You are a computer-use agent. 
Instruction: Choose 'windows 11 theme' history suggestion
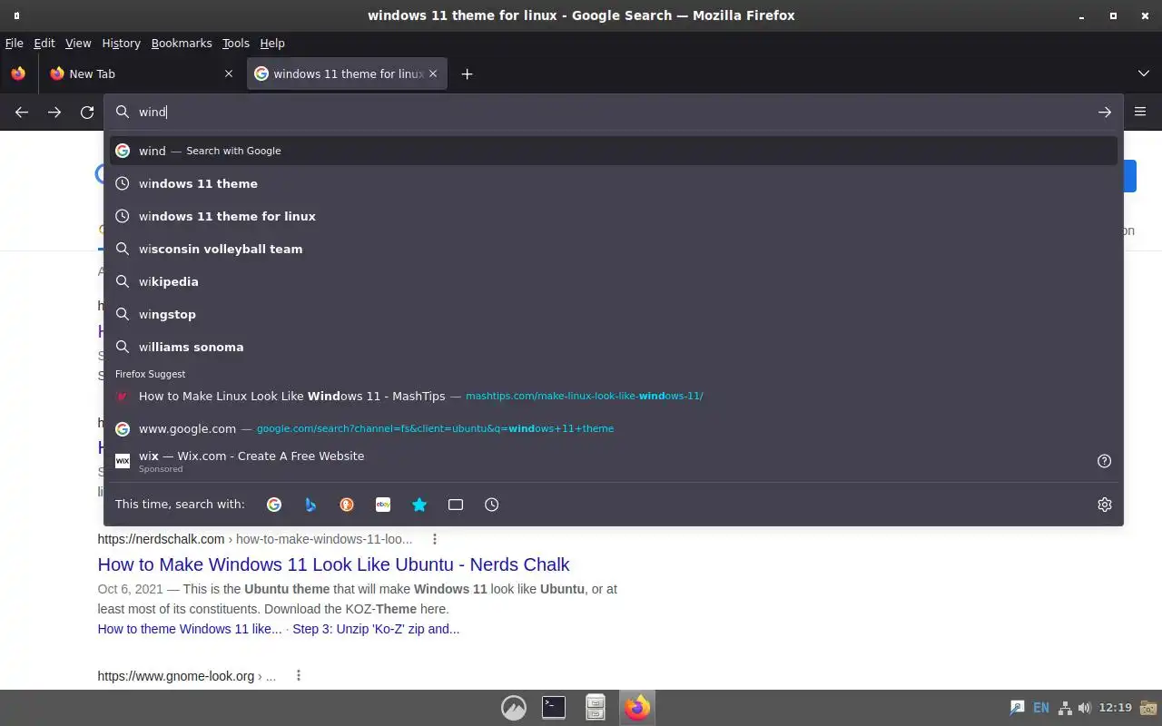(613, 183)
